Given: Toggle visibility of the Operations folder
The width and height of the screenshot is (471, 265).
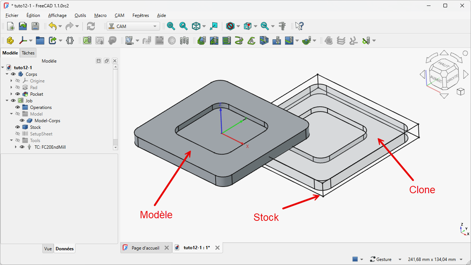Looking at the screenshot, I should (18, 107).
